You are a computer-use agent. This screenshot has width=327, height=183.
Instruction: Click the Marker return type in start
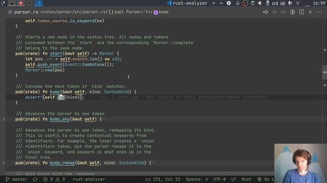pos(107,53)
